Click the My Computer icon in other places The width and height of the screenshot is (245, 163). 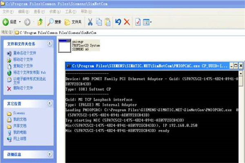click(9, 133)
